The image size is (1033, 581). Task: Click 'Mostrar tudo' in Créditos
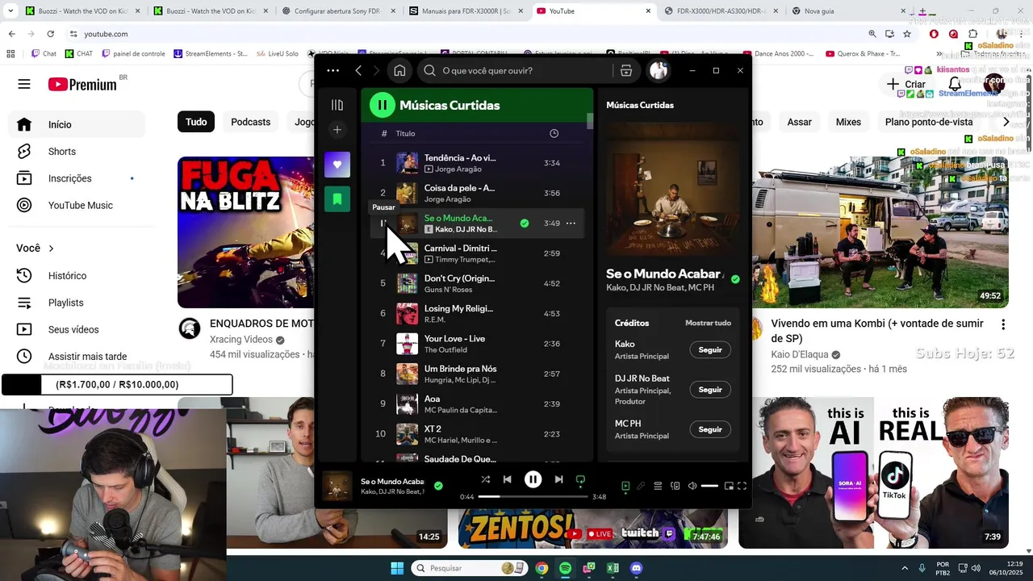click(708, 323)
